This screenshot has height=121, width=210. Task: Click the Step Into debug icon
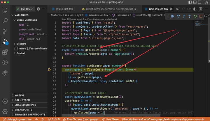(x=184, y=16)
